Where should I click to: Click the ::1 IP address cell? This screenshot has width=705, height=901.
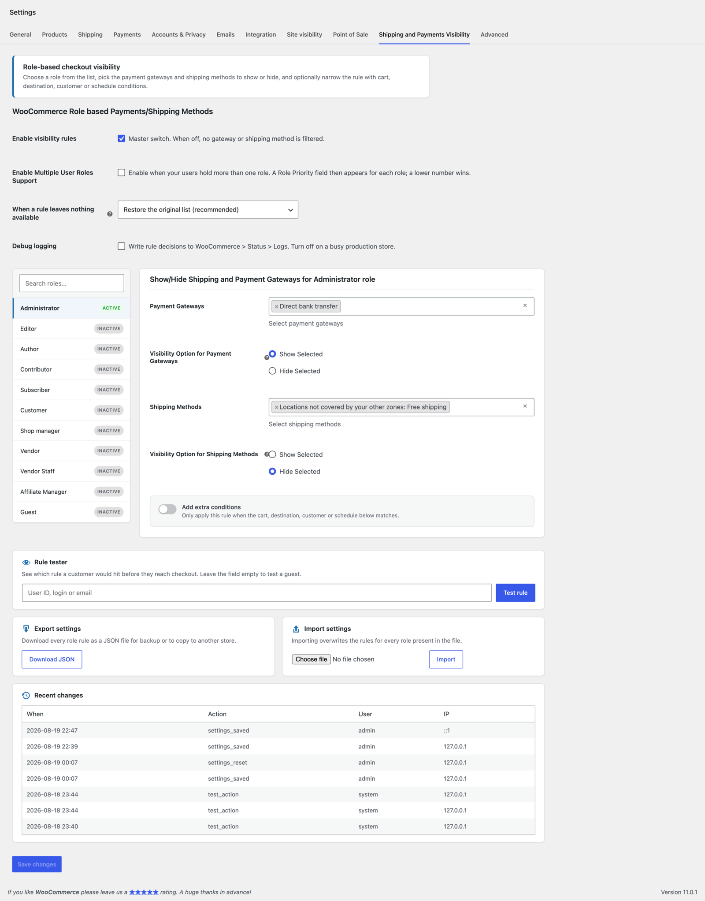[447, 730]
